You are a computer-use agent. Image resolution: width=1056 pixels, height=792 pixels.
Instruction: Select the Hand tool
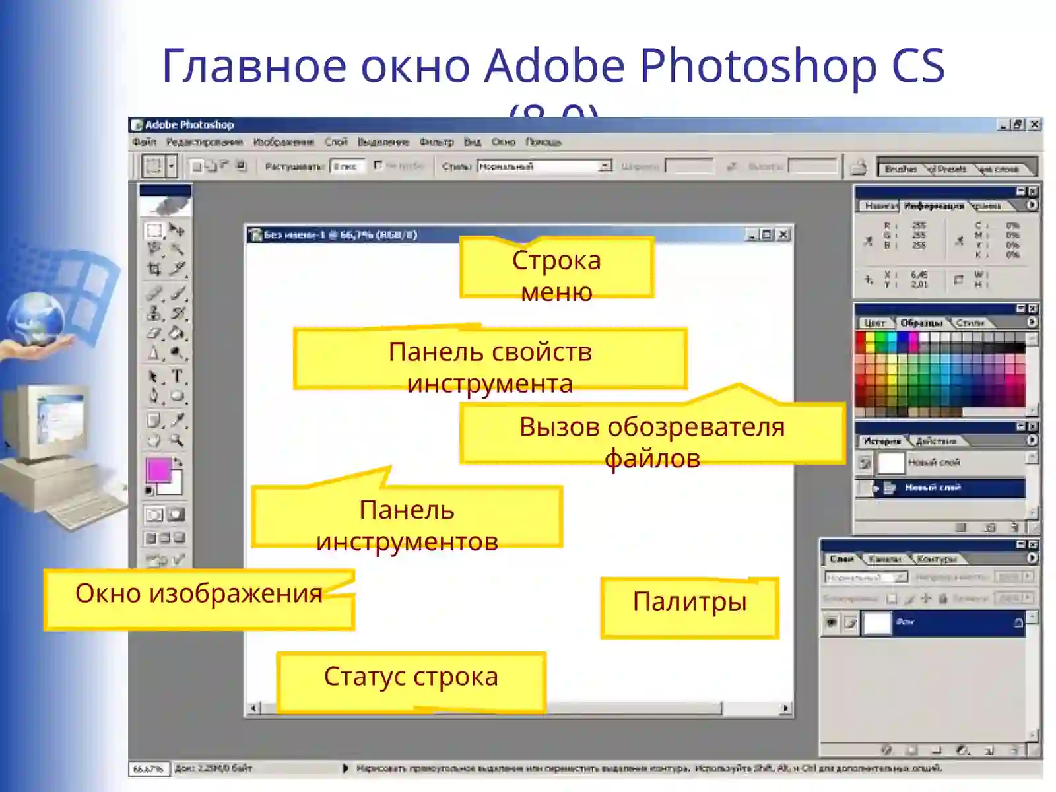[154, 440]
